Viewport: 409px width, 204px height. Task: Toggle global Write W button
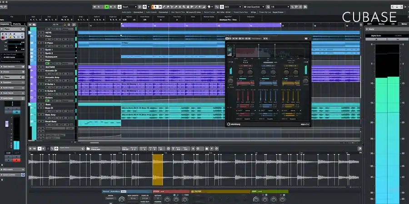[x=111, y=6]
